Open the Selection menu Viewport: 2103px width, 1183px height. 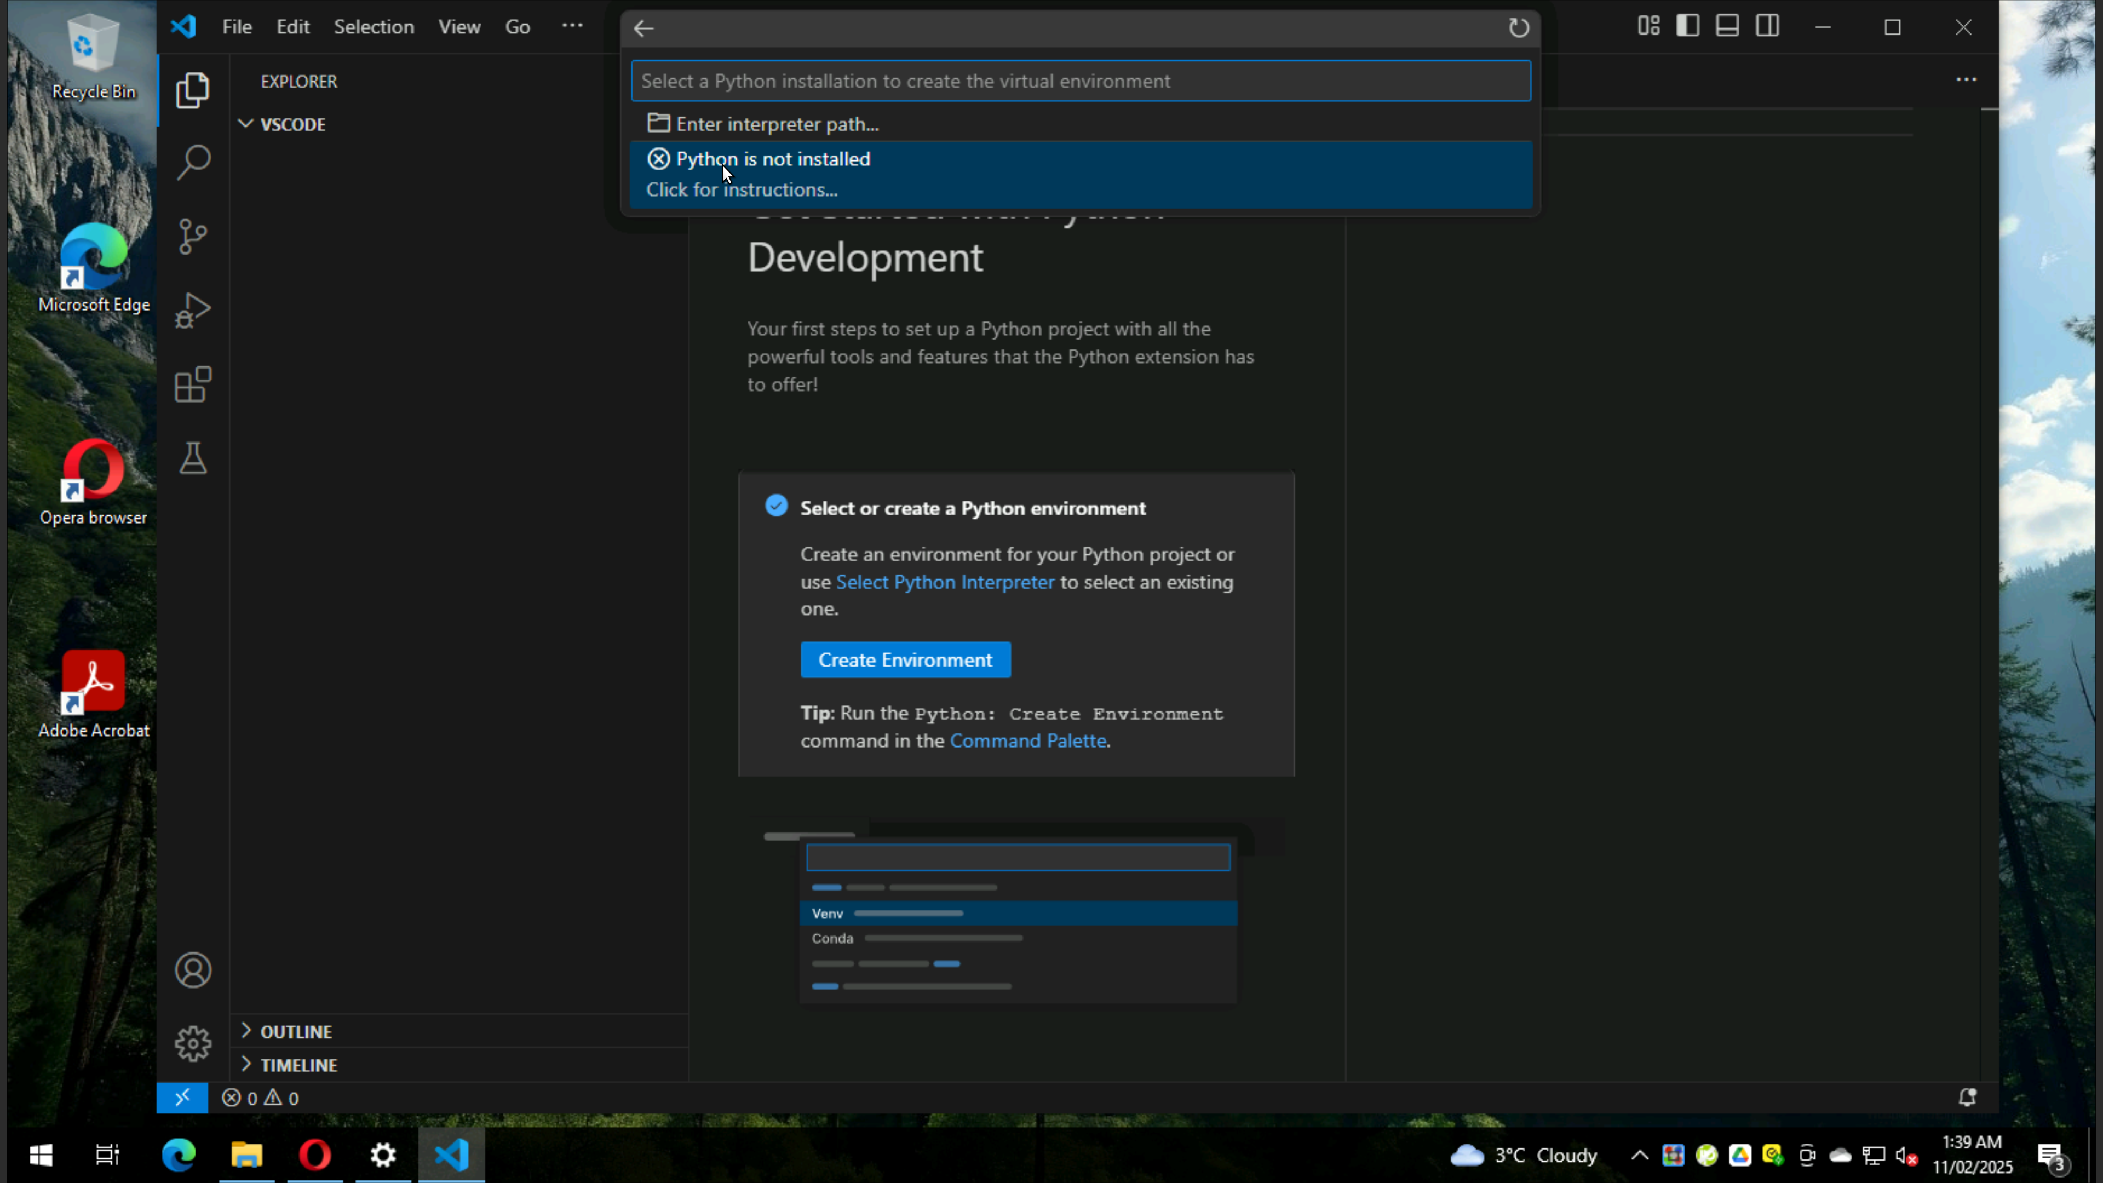[373, 26]
